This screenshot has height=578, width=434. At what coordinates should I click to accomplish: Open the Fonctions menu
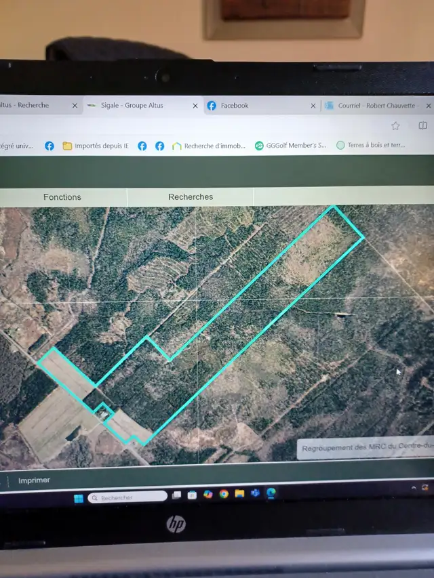(x=62, y=197)
